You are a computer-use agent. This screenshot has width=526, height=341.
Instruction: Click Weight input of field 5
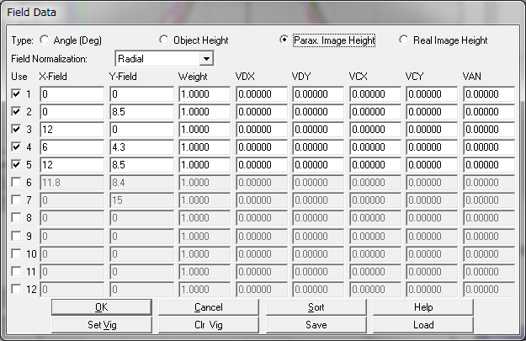(x=205, y=164)
